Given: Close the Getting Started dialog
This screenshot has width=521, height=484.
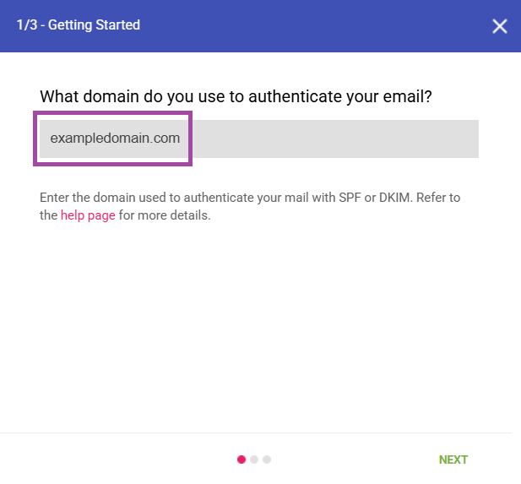Looking at the screenshot, I should [x=500, y=26].
